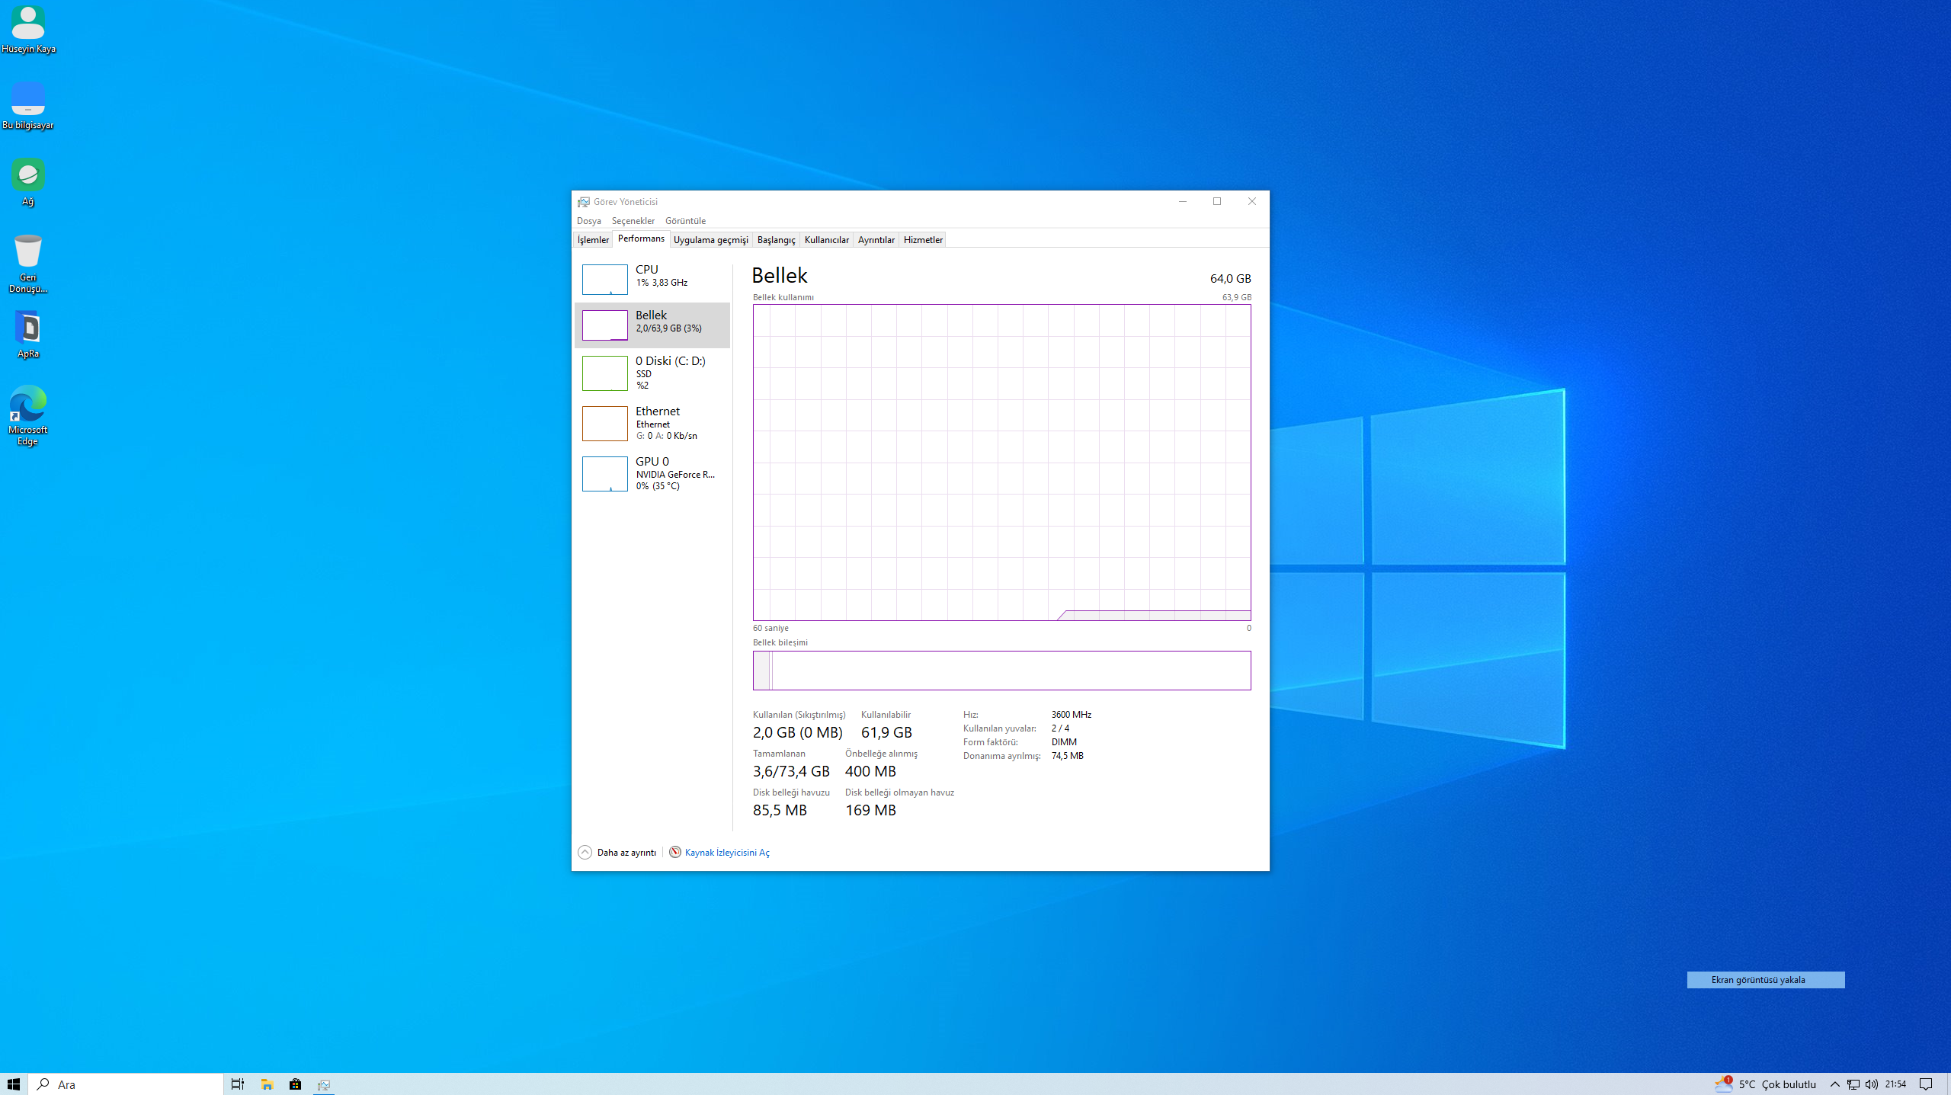Click the Task View taskbar icon
Viewport: 1951px width, 1095px height.
point(237,1084)
